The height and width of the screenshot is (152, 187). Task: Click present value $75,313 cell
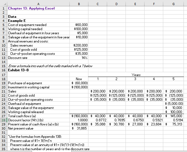[173, 124]
